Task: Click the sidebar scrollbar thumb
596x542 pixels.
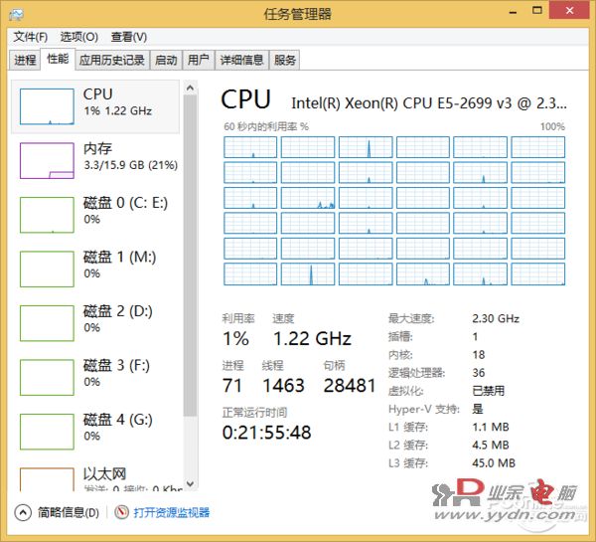Action: point(190,256)
